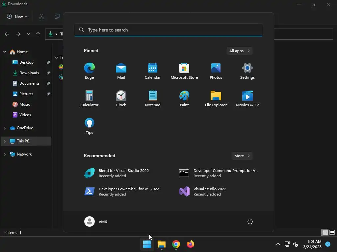Switch Explorer to details view
The image size is (337, 252).
[x=325, y=233]
